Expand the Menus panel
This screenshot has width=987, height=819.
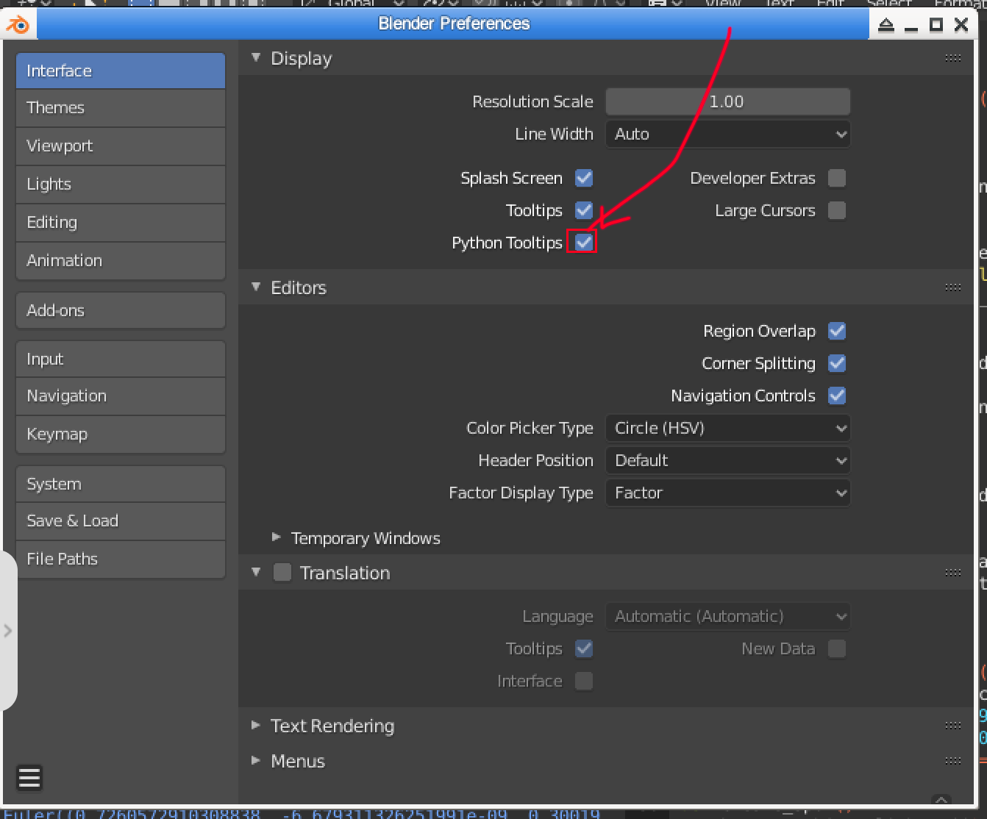[x=256, y=760]
